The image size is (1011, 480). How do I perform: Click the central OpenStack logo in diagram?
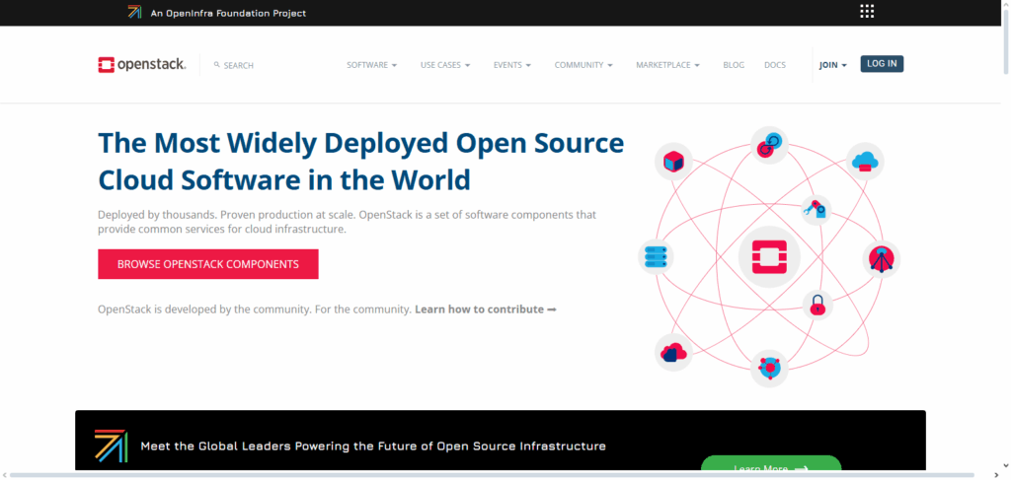[768, 256]
